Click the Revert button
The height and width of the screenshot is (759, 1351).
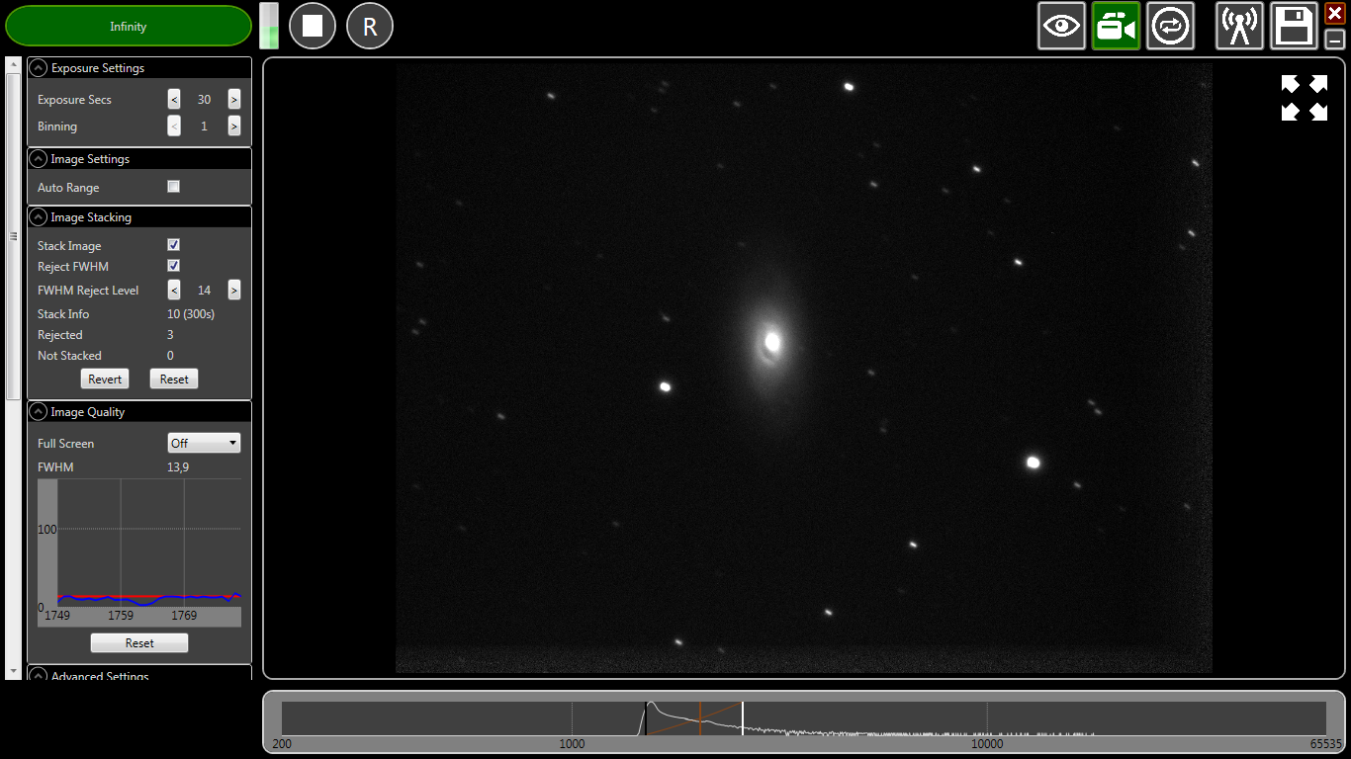pos(105,379)
